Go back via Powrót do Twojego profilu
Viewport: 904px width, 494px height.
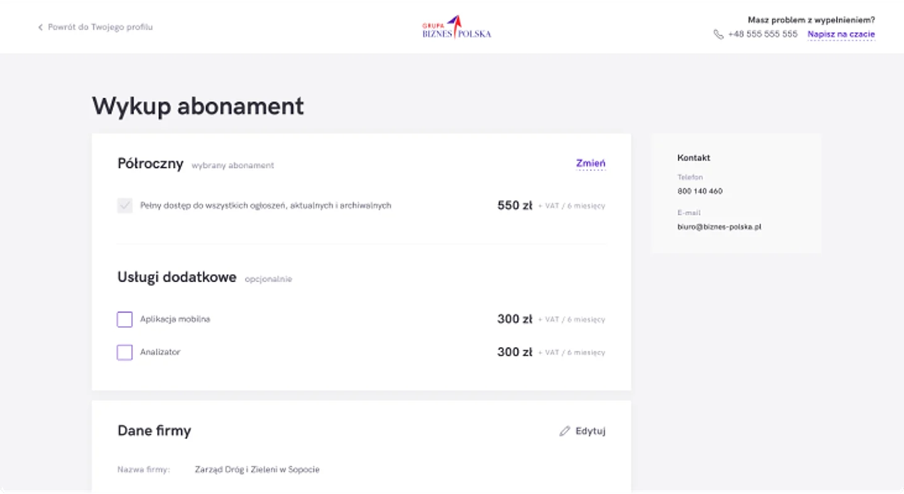[x=100, y=27]
